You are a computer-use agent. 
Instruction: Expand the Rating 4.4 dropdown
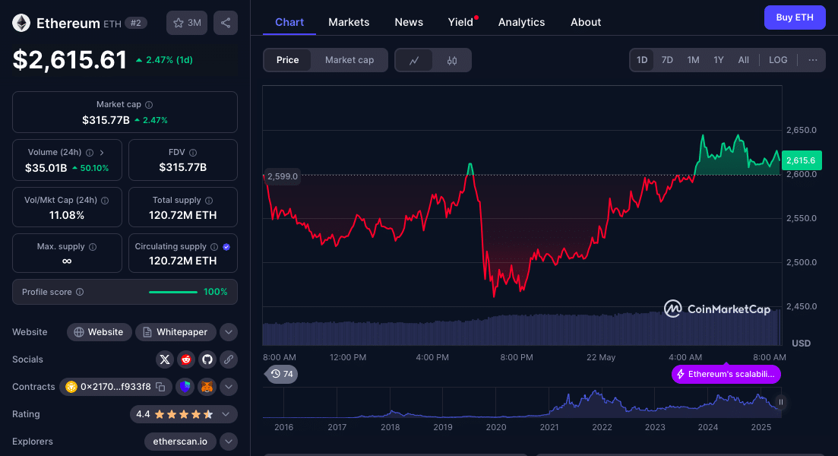point(226,414)
